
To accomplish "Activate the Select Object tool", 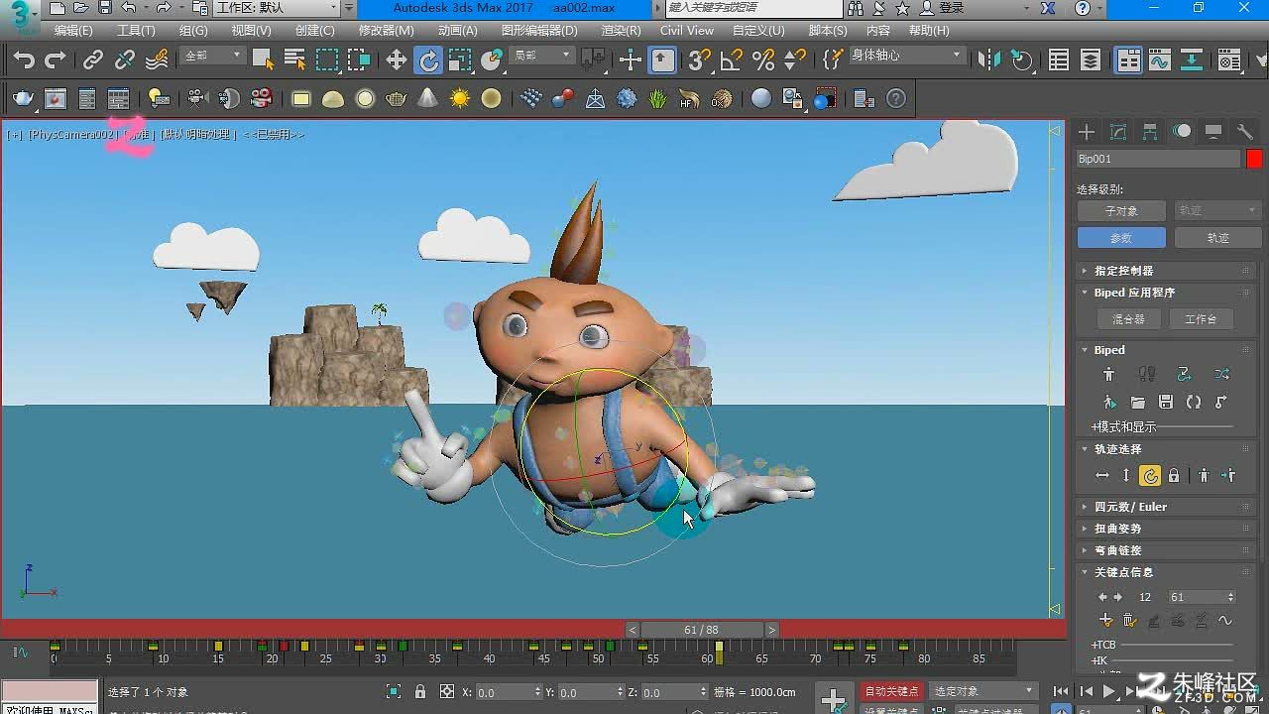I will coord(263,60).
